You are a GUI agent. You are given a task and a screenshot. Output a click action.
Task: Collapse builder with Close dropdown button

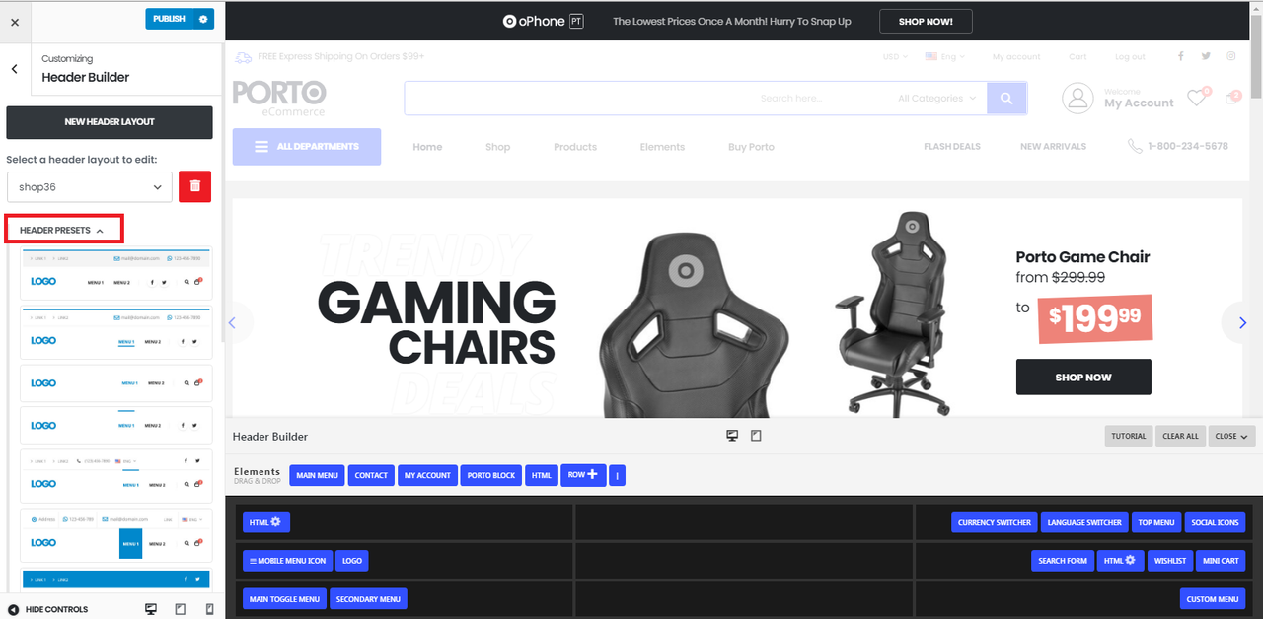[1231, 436]
